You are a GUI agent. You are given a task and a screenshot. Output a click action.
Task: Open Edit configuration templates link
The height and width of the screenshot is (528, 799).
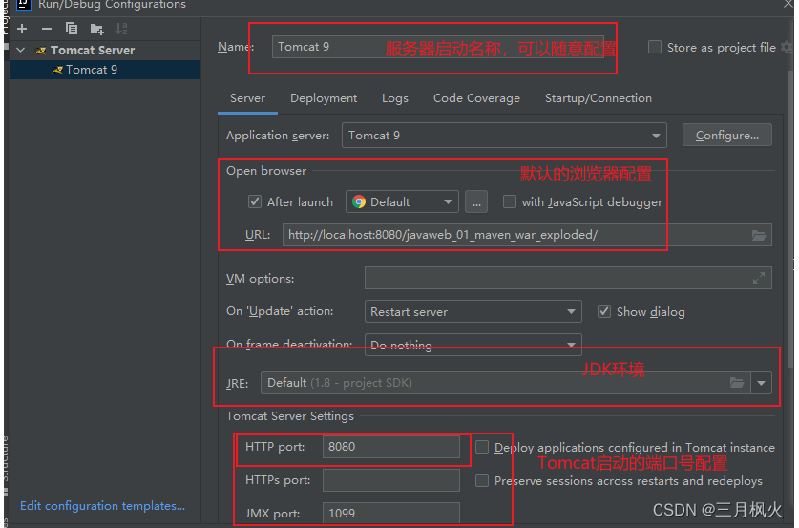coord(102,506)
